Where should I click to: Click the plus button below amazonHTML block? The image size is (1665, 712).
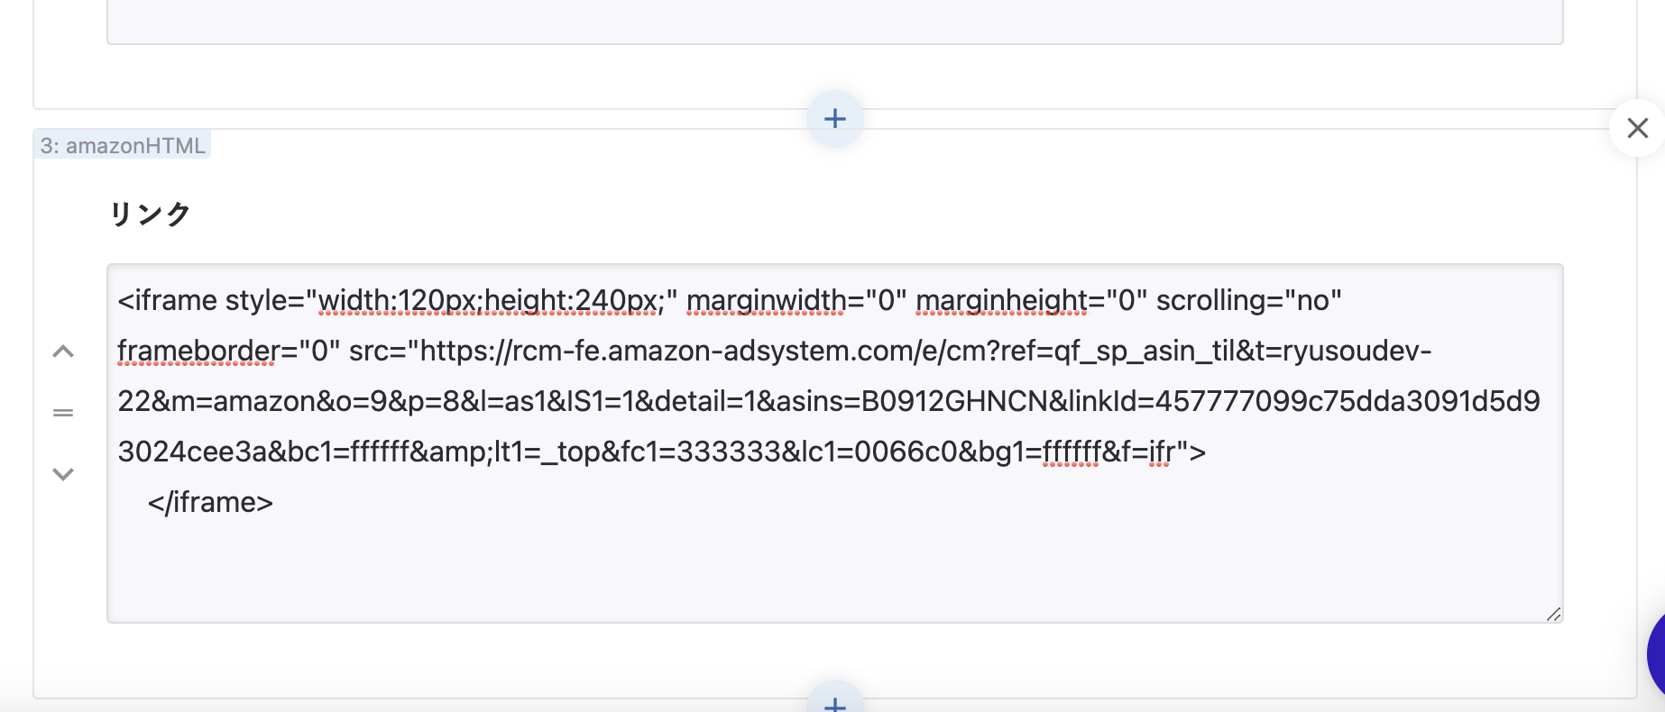pos(834,702)
